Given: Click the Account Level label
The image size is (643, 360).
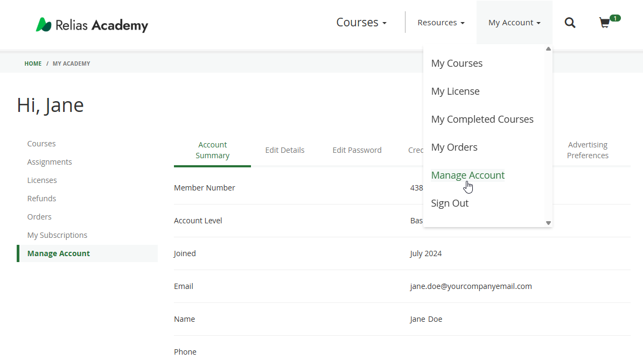Looking at the screenshot, I should [198, 221].
